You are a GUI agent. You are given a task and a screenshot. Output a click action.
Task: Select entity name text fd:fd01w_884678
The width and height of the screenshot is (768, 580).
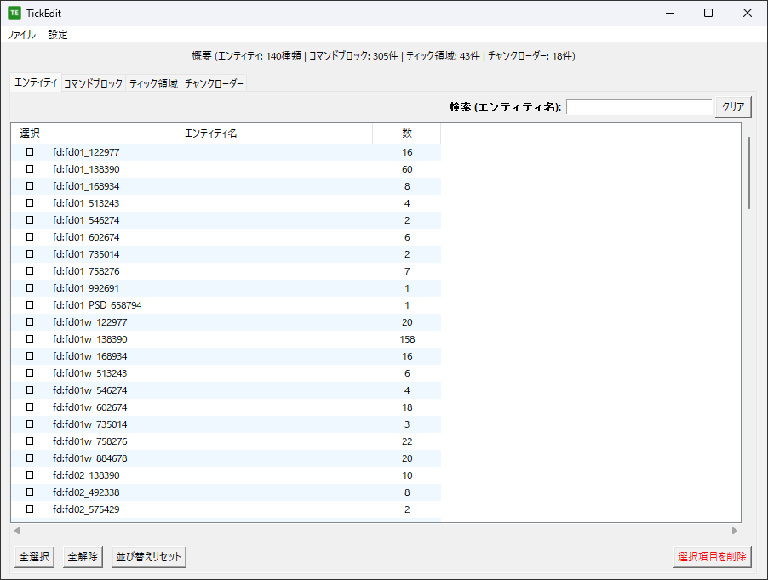coord(90,458)
